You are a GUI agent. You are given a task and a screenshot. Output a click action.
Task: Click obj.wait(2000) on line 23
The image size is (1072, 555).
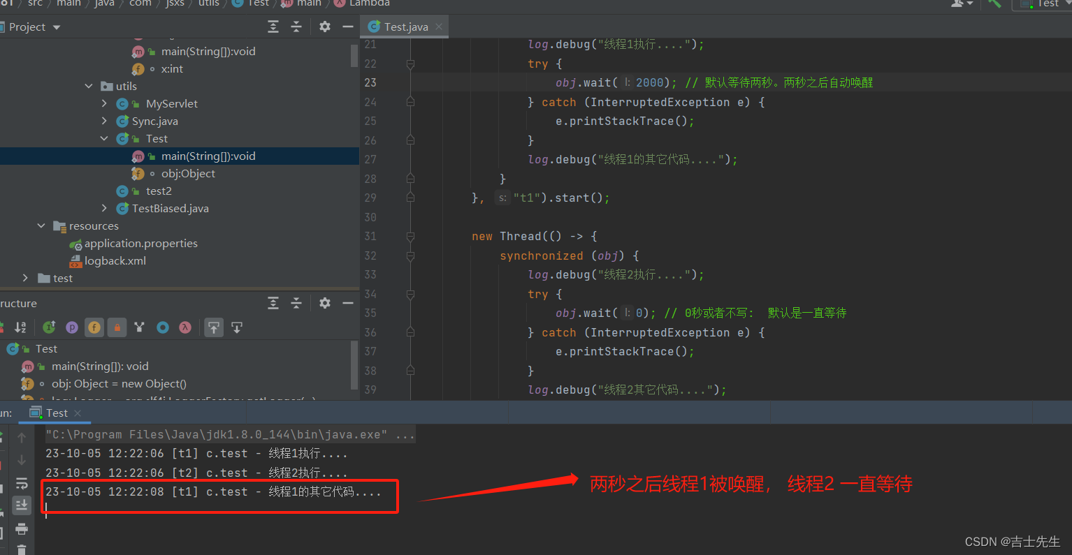pyautogui.click(x=615, y=82)
